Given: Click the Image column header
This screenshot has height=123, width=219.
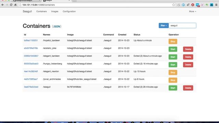Looking at the screenshot, I should click(70, 35).
